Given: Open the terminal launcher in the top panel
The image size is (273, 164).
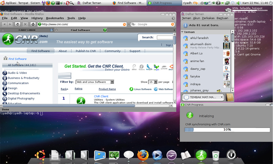Looking at the screenshot, I should click(57, 3).
